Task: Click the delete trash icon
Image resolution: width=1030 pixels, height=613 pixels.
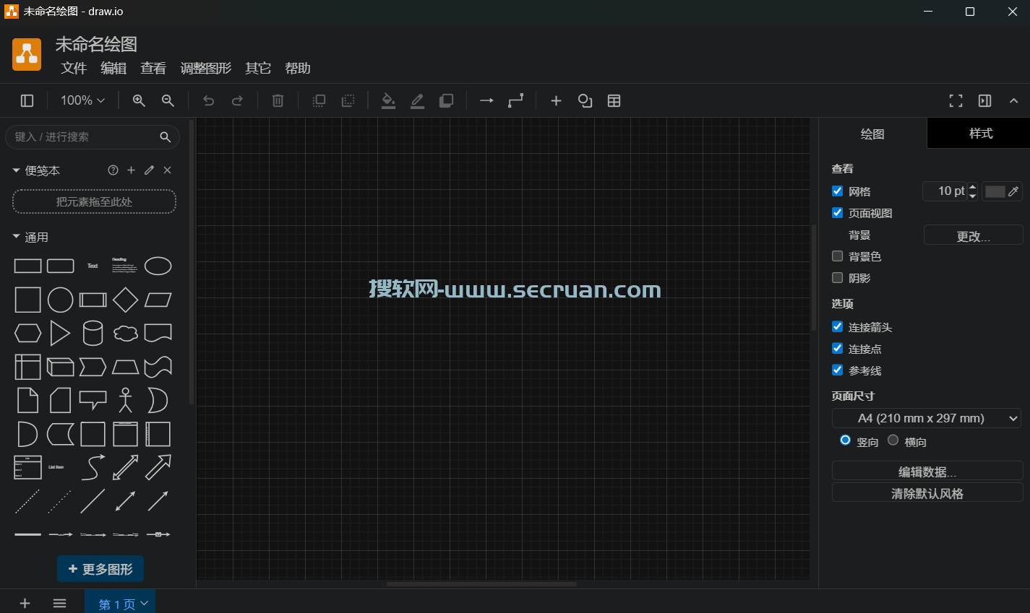Action: [278, 100]
